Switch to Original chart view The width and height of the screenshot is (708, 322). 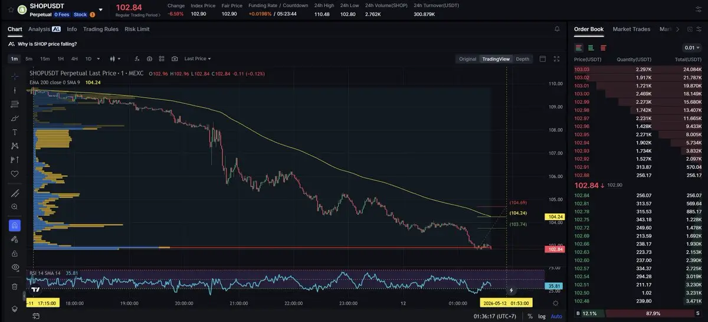[467, 59]
